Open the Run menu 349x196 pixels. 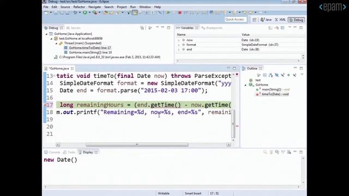click(133, 7)
